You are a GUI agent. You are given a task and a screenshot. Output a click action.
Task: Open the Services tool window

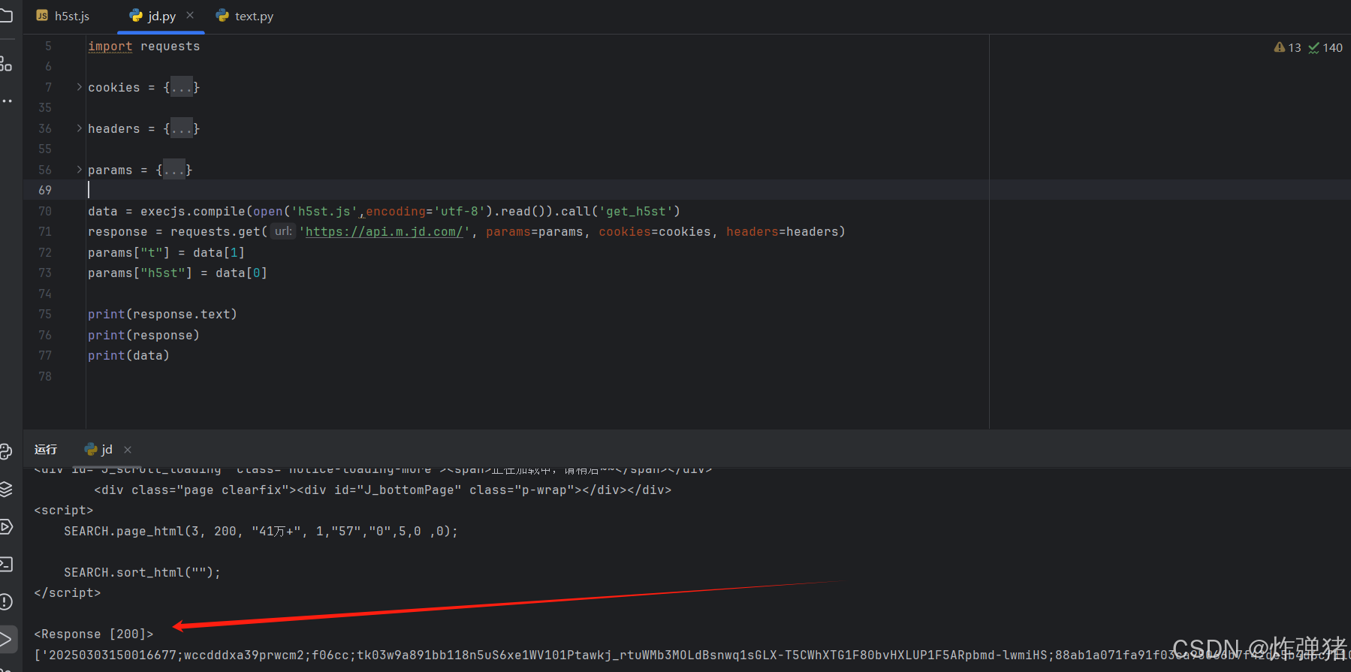6,526
